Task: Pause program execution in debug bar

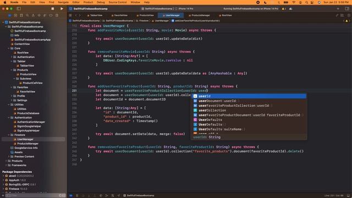Action: coord(77,196)
